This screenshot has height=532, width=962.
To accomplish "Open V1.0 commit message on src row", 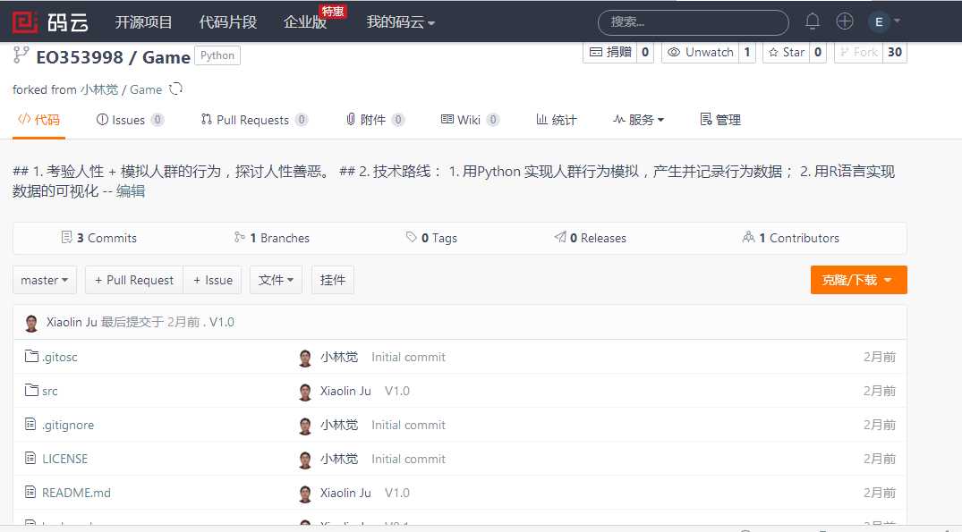I will pos(397,391).
